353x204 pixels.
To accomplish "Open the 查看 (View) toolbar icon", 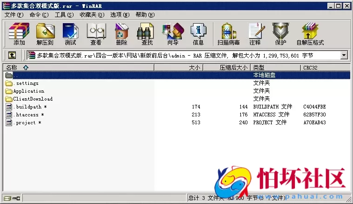I will click(x=96, y=31).
